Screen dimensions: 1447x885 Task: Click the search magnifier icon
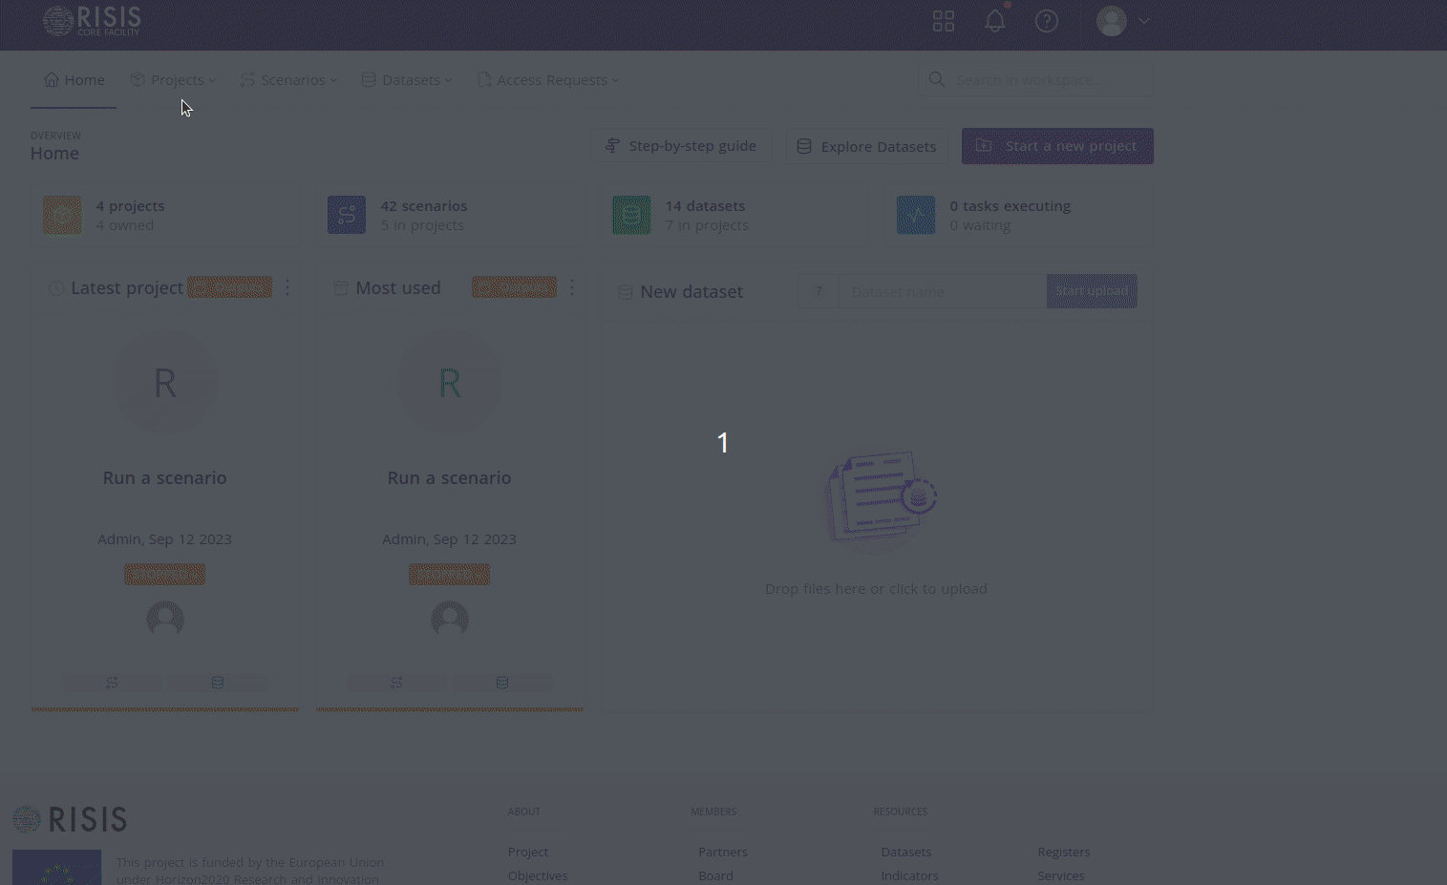click(936, 79)
